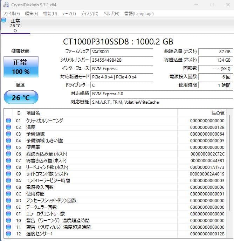Select the クリティカルワーニング row name
This screenshot has width=234, height=241.
[44, 120]
